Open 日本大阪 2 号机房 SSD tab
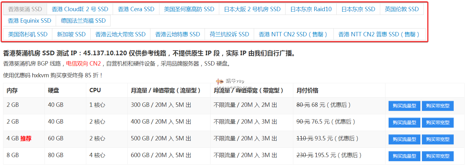 (x=252, y=9)
